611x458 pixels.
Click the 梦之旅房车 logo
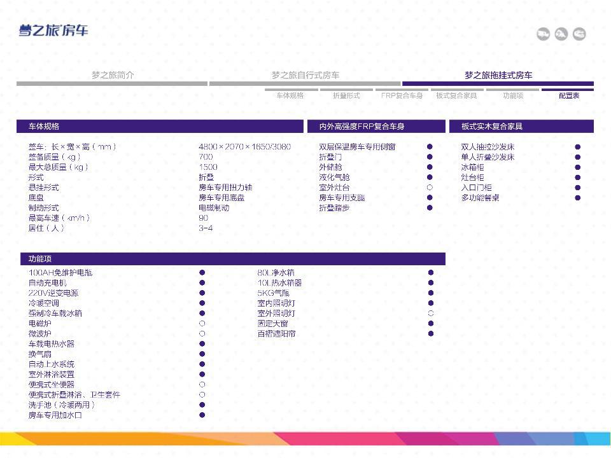tap(53, 31)
